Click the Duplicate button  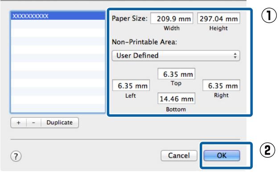(x=60, y=122)
